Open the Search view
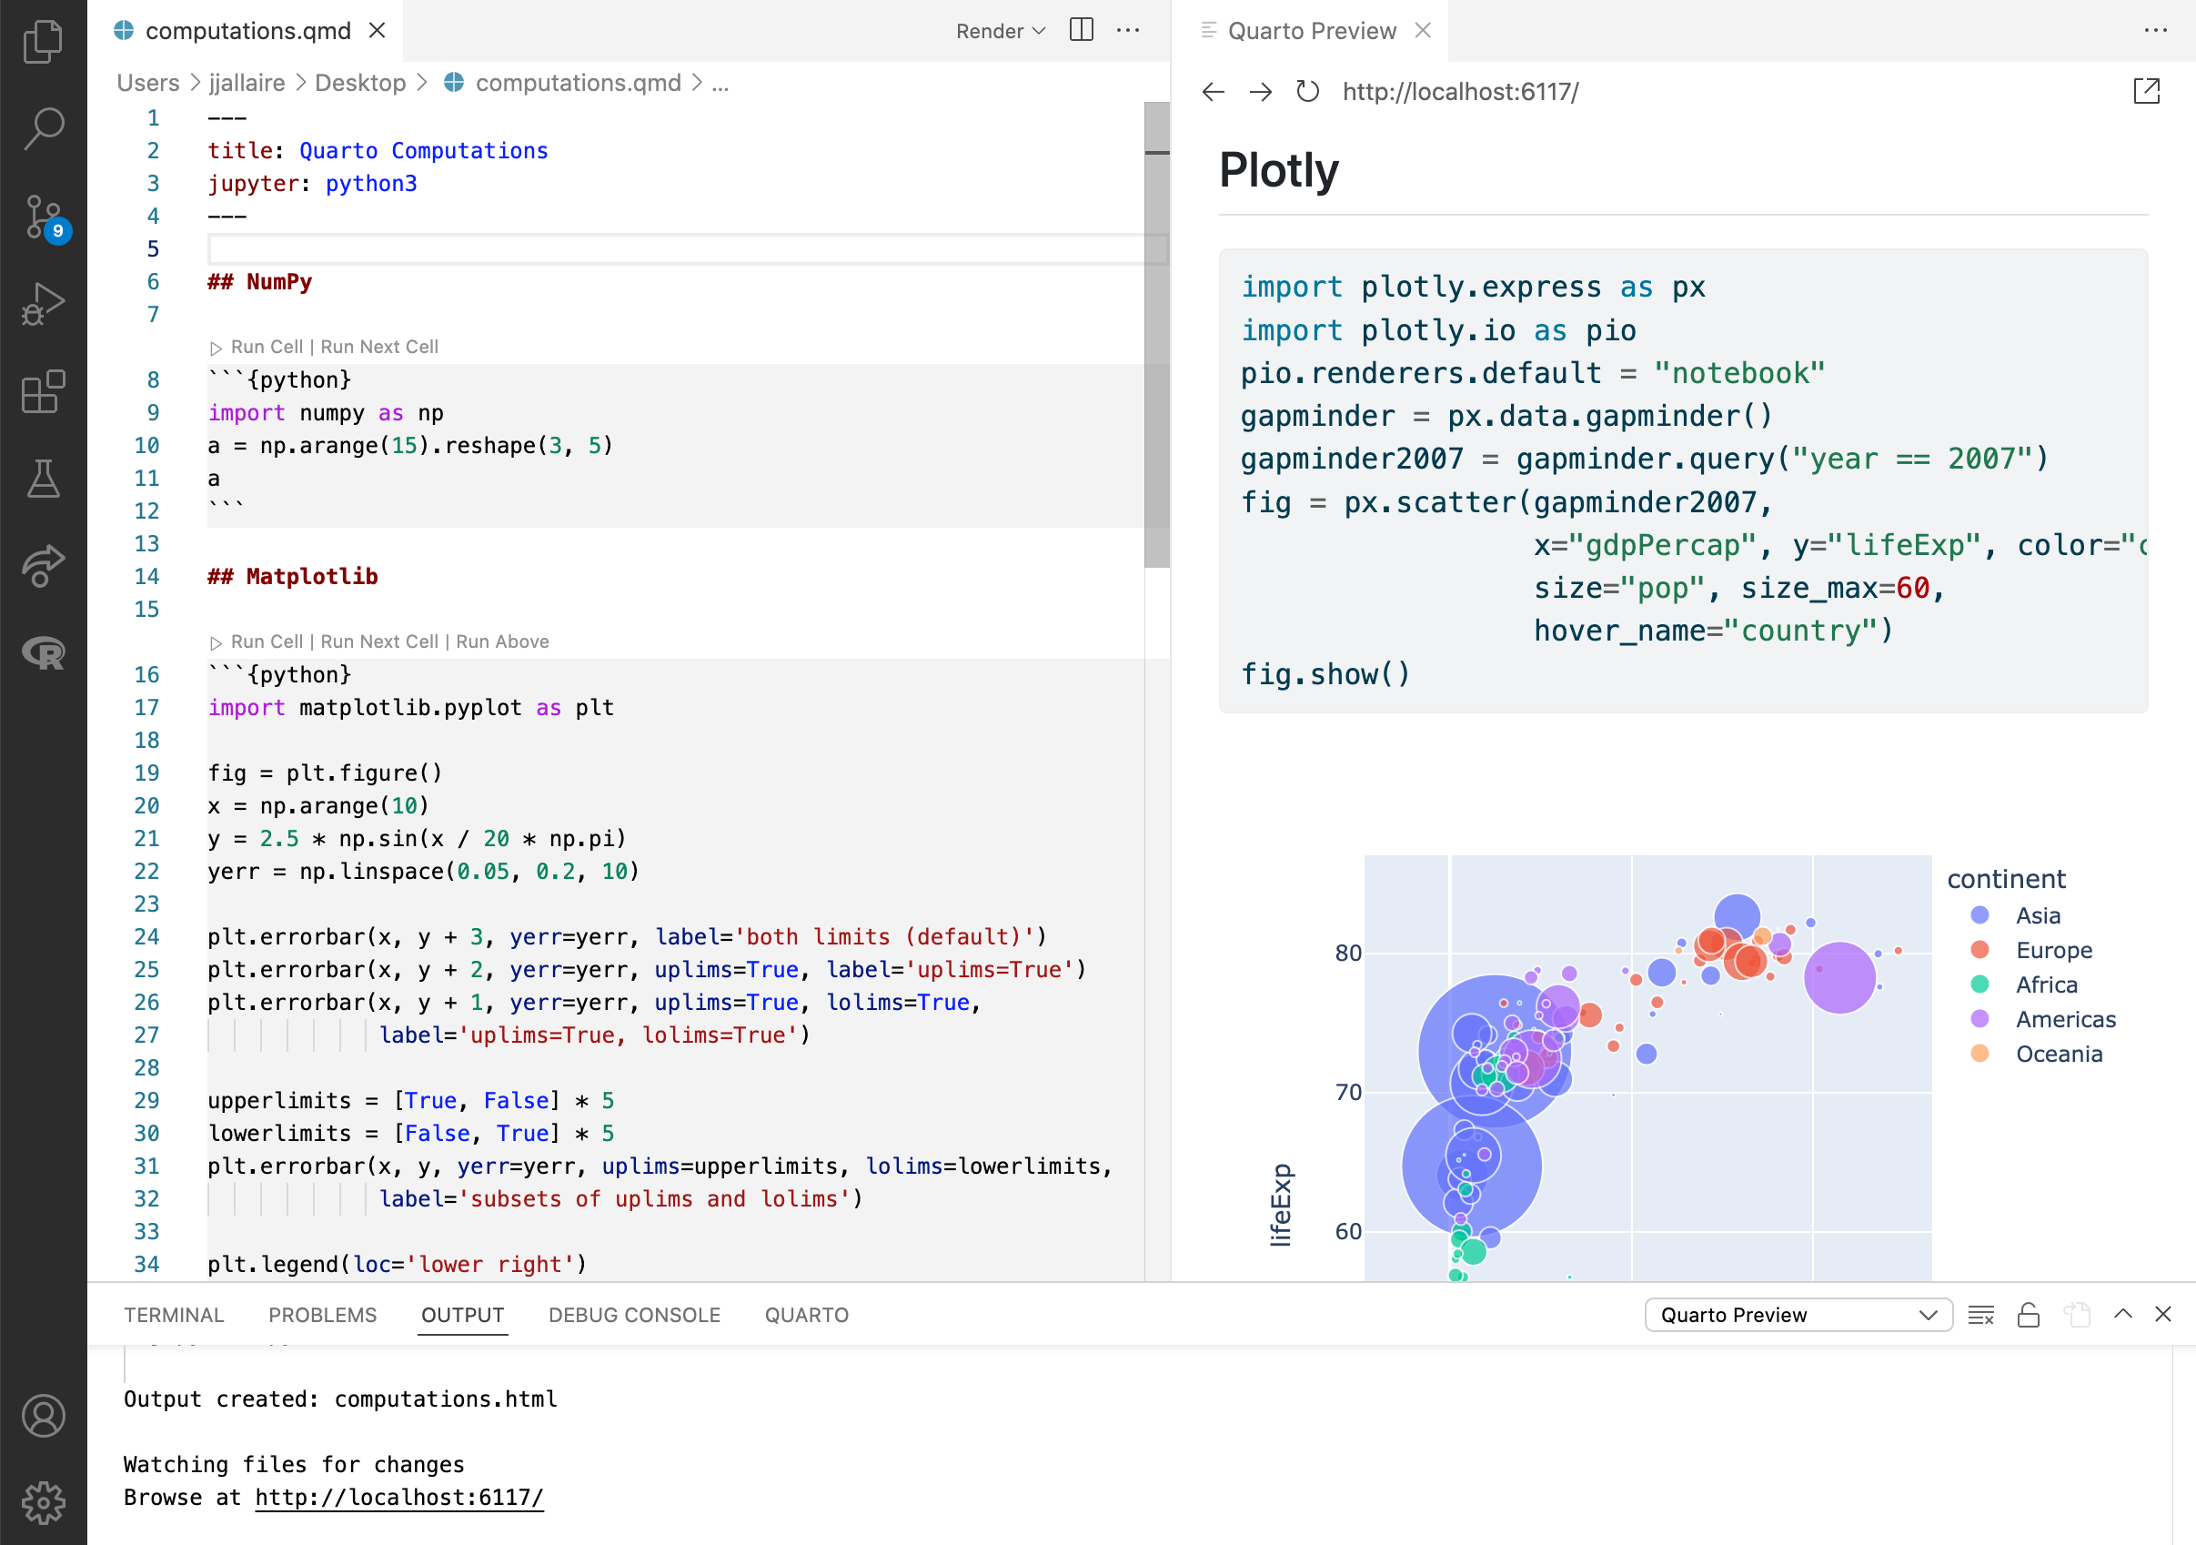 [x=43, y=127]
